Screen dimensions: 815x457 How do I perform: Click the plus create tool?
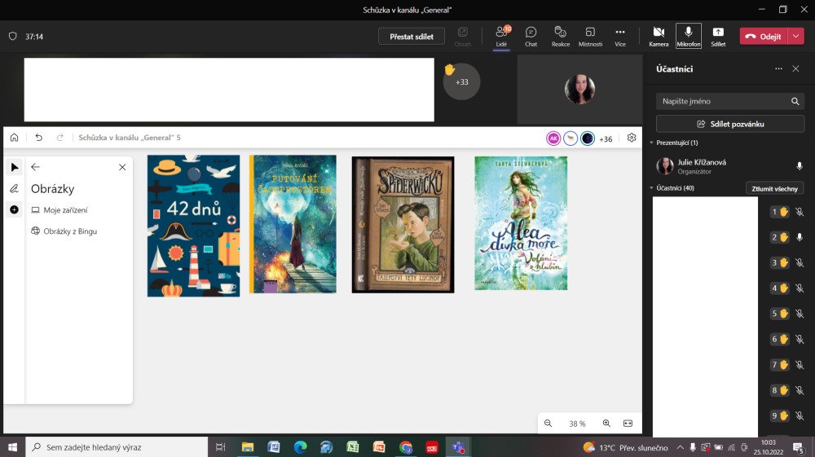pos(14,210)
